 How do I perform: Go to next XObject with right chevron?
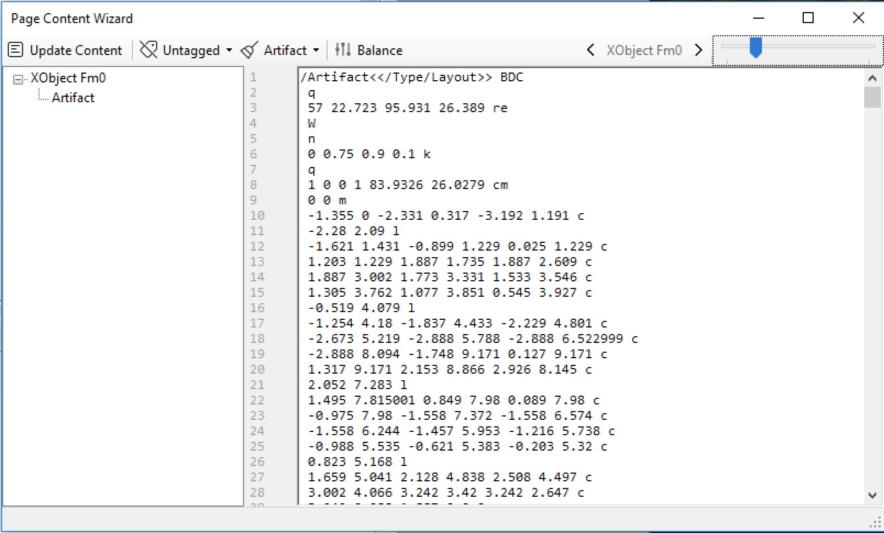tap(699, 50)
